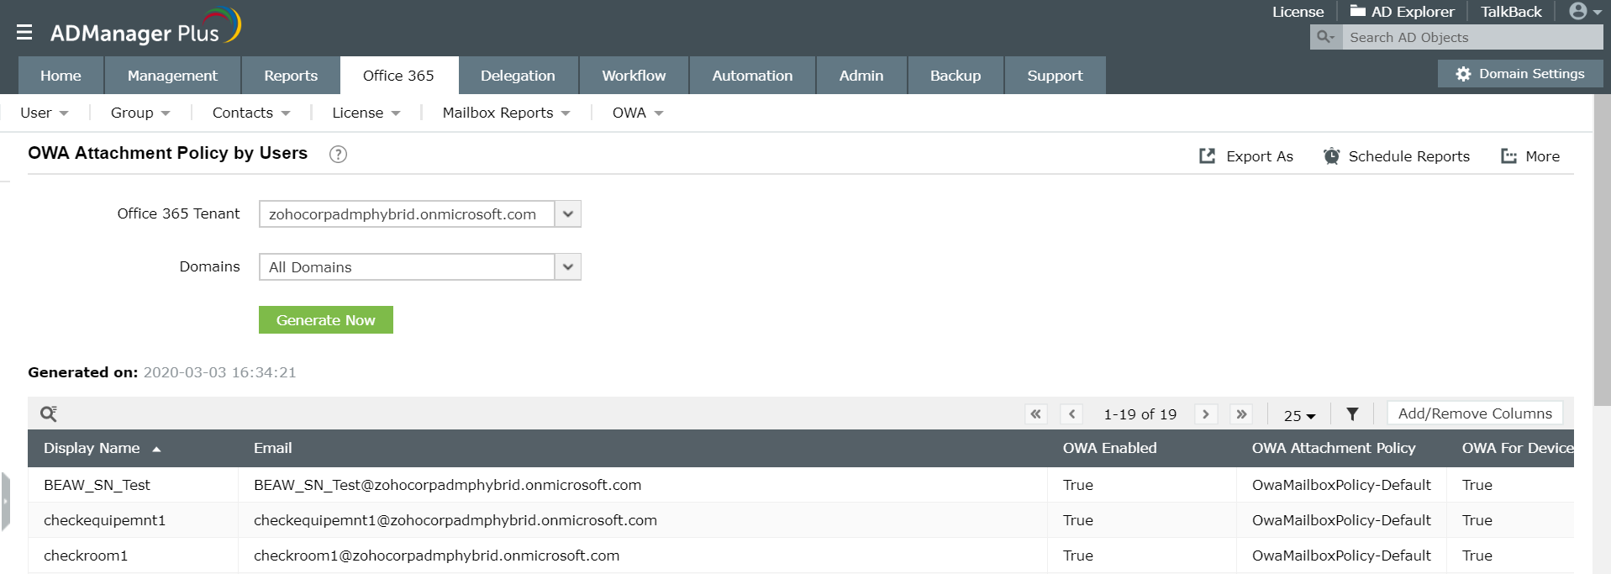This screenshot has height=574, width=1611.
Task: Sort by OWA For Device column header
Action: (1517, 448)
